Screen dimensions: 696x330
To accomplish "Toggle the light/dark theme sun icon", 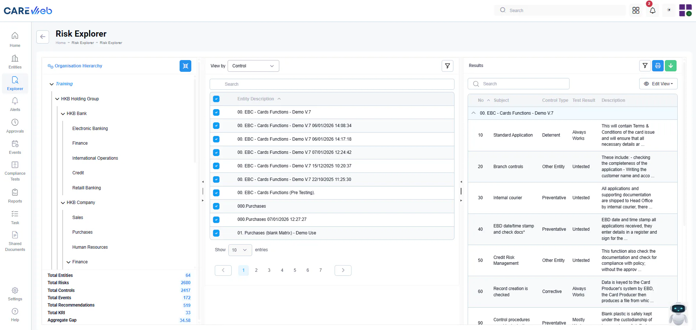I will pyautogui.click(x=669, y=10).
